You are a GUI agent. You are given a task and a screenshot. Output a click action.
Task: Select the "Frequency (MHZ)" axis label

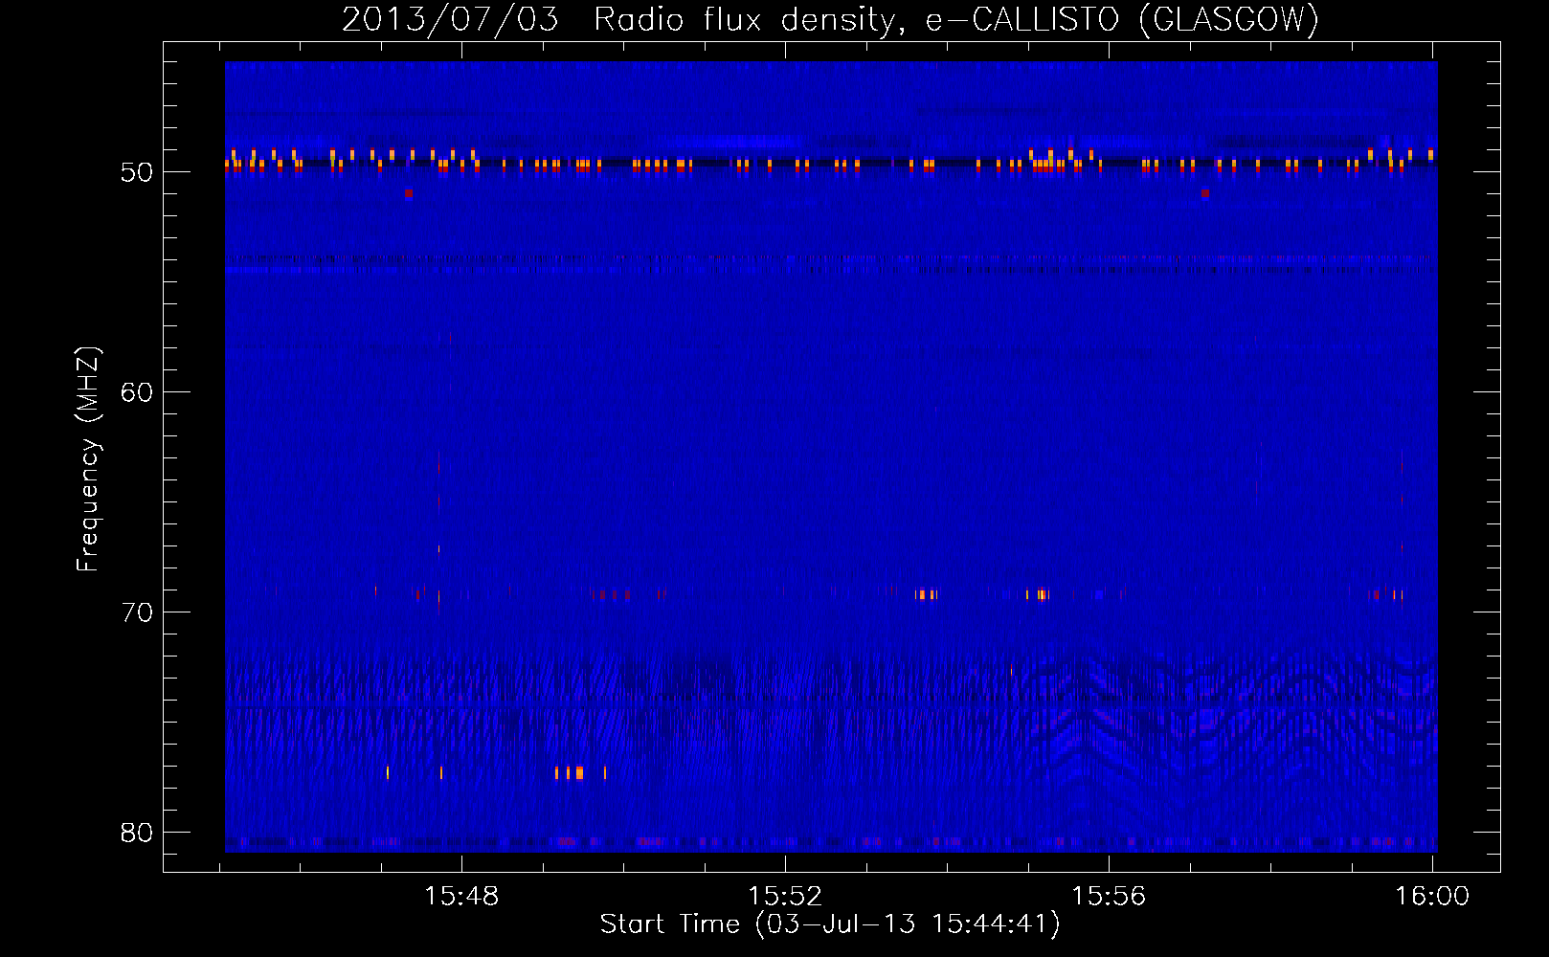[x=87, y=459]
